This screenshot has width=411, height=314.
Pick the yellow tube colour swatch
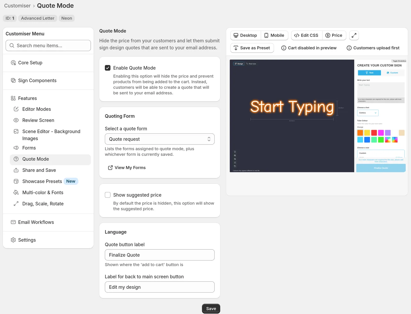(367, 133)
